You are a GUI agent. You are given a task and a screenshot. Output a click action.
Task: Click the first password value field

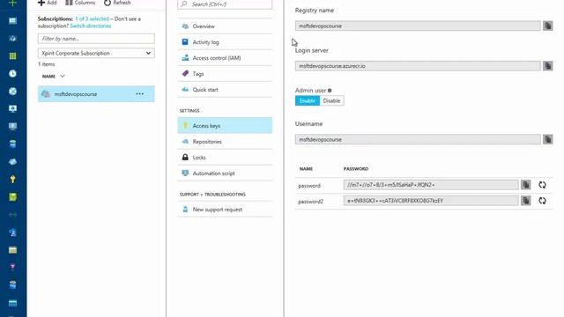pyautogui.click(x=431, y=185)
